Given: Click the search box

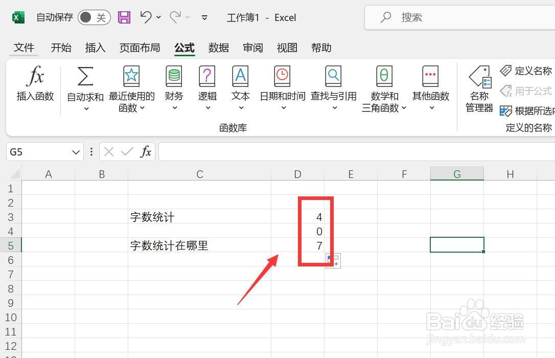Looking at the screenshot, I should click(x=460, y=17).
